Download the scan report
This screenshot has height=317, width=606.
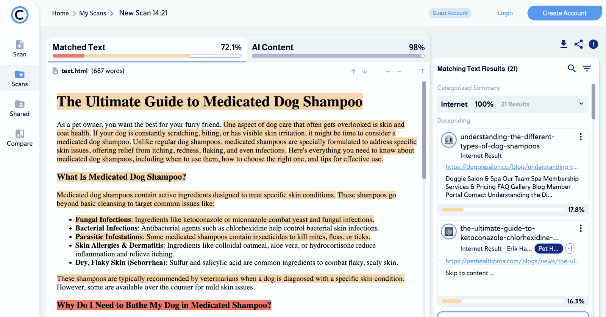click(x=564, y=44)
